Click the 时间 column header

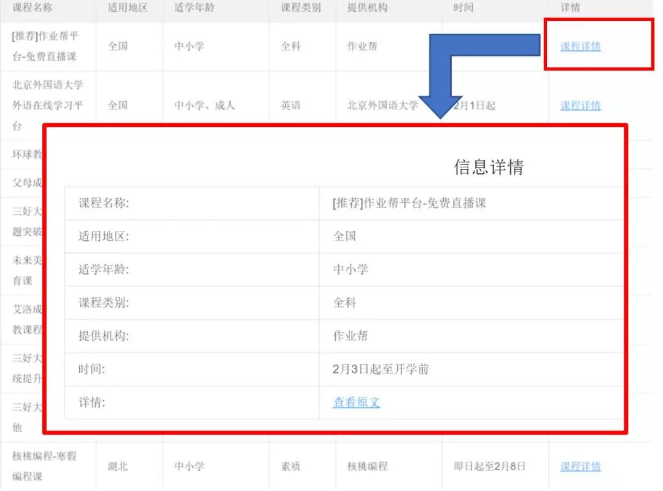(463, 7)
